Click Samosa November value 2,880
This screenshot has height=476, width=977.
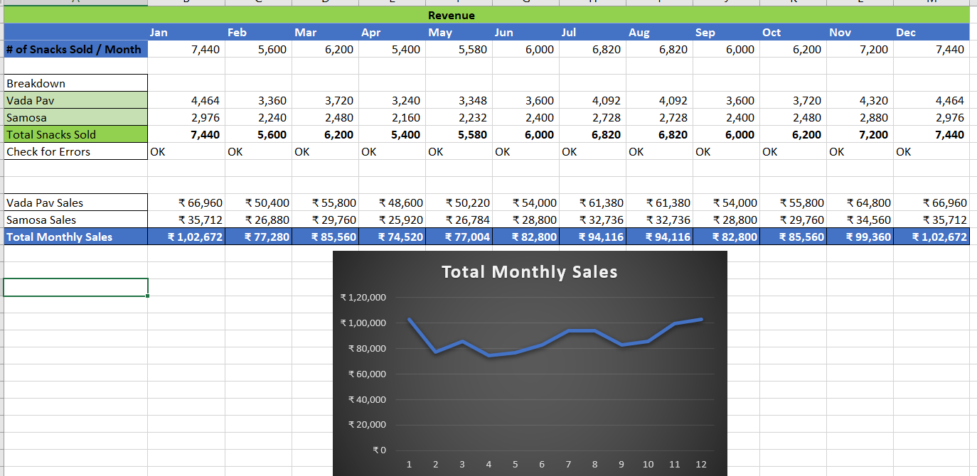[x=860, y=117]
